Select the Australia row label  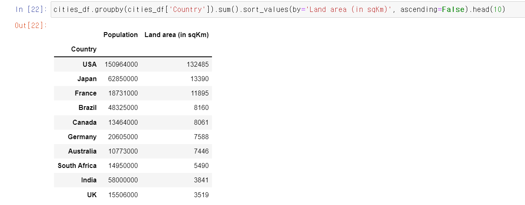(x=82, y=151)
